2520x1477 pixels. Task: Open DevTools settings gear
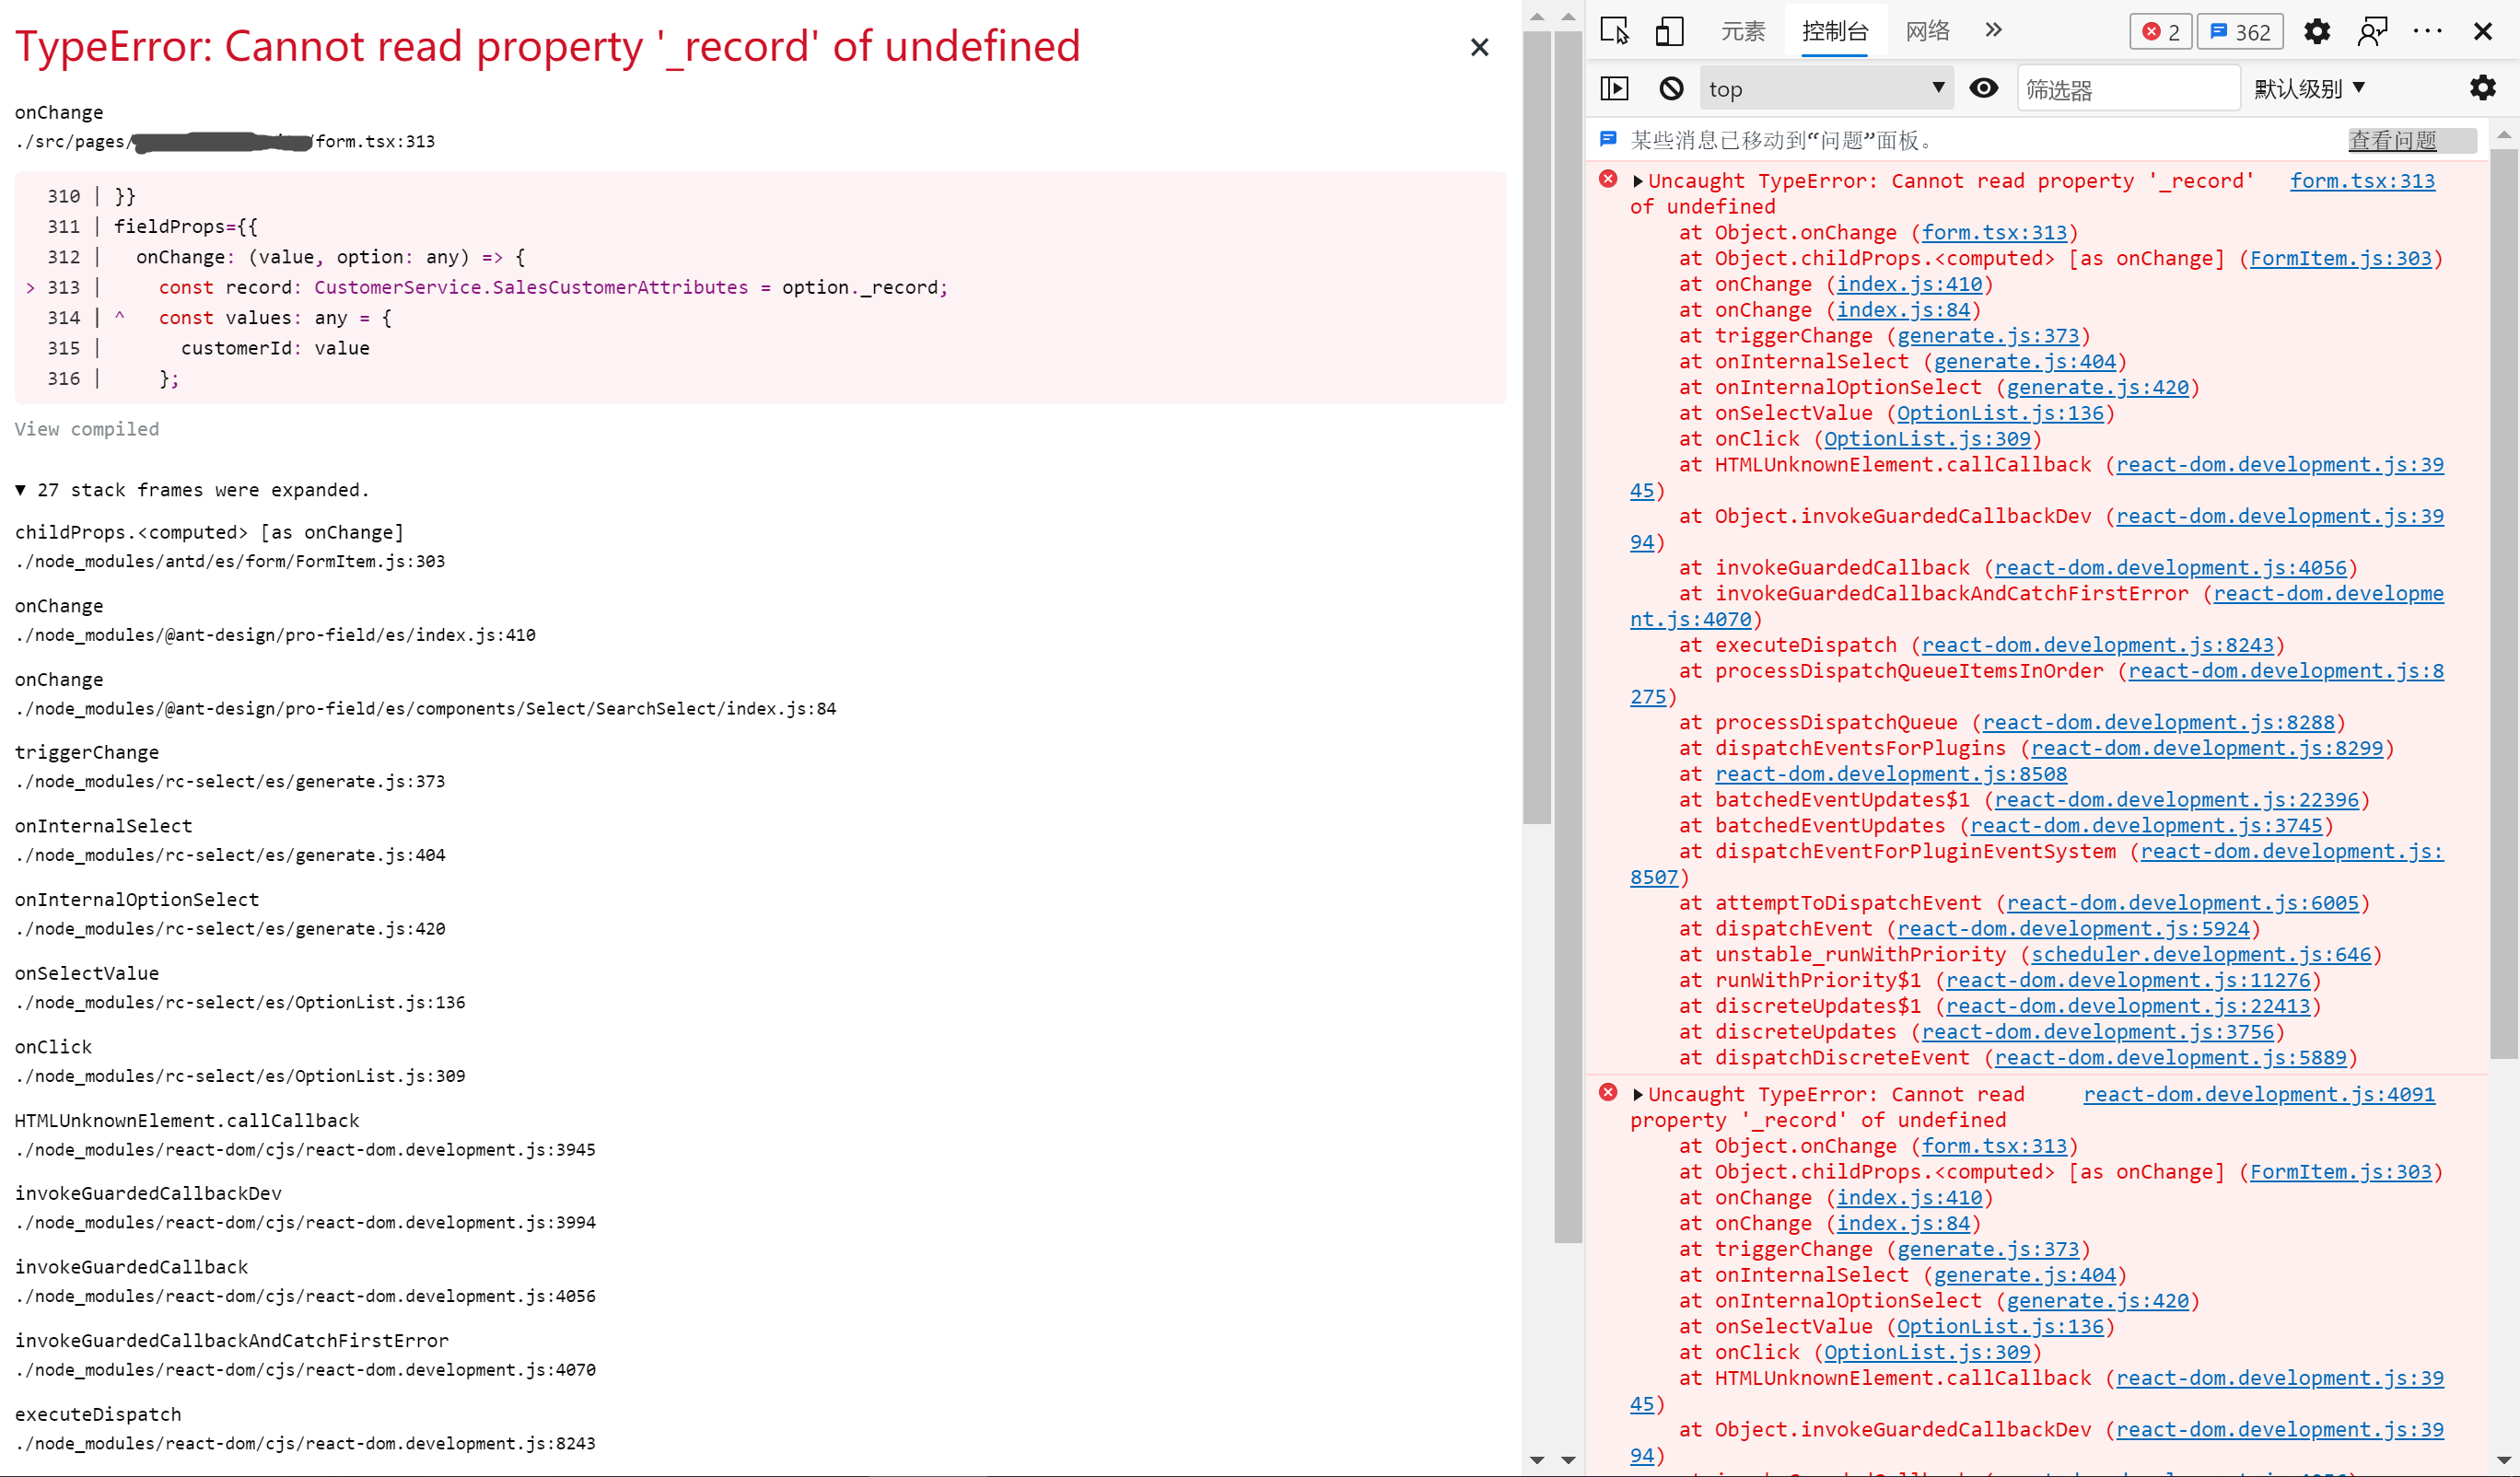2318,31
